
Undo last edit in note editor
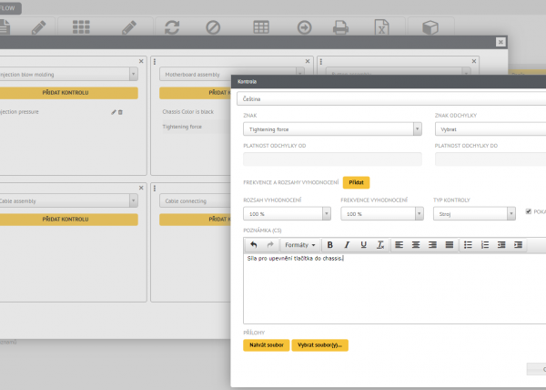[x=254, y=245]
